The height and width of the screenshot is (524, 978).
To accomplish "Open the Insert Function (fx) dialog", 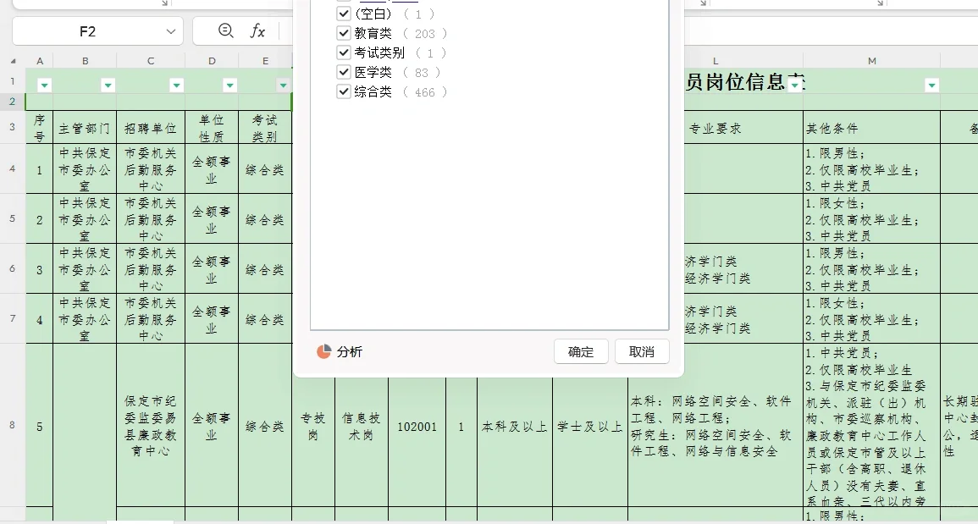I will coord(257,30).
